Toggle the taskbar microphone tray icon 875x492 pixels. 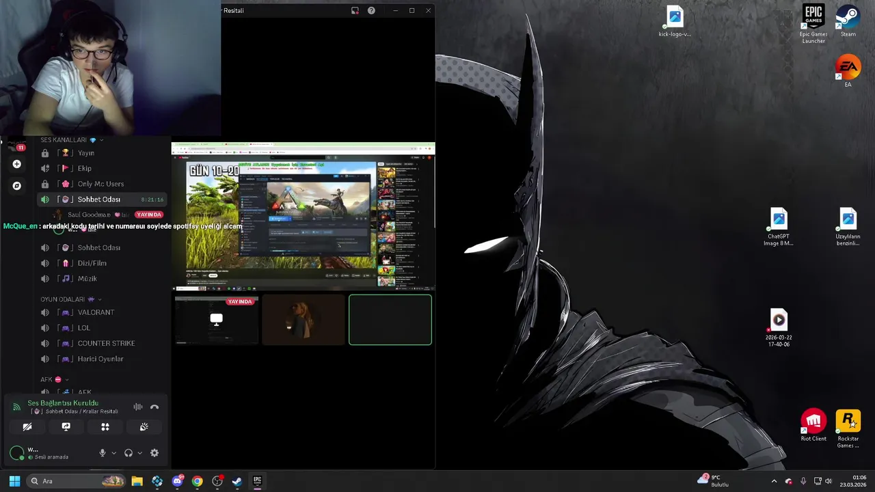(x=803, y=481)
